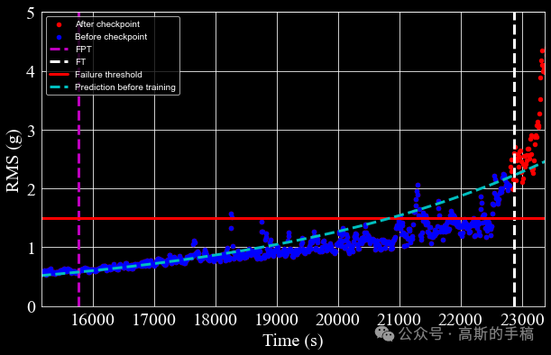Screen dimensions: 551x355
Task: Click the 'Before checkpoint' legend label
Action: pos(111,37)
